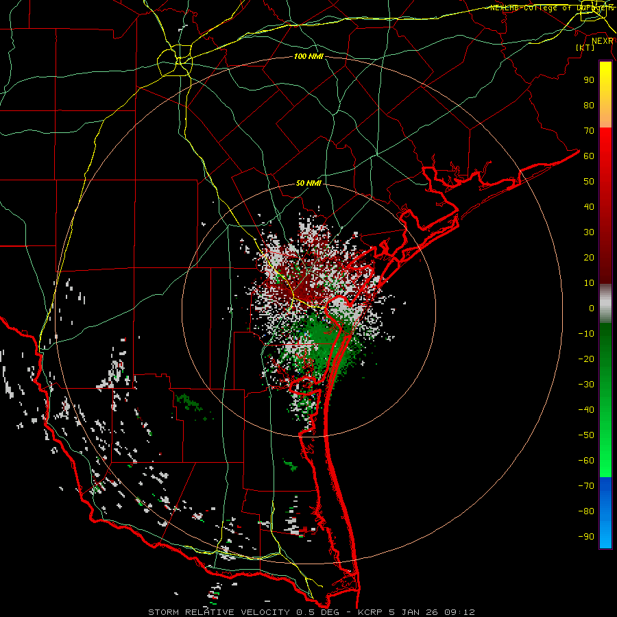
Task: Click the 40 value on the velocity scale
Action: pyautogui.click(x=589, y=207)
